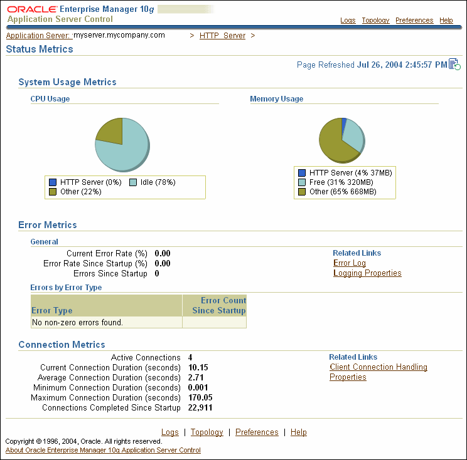
Task: Click Average Connection Duration value 2.71
Action: tap(196, 378)
